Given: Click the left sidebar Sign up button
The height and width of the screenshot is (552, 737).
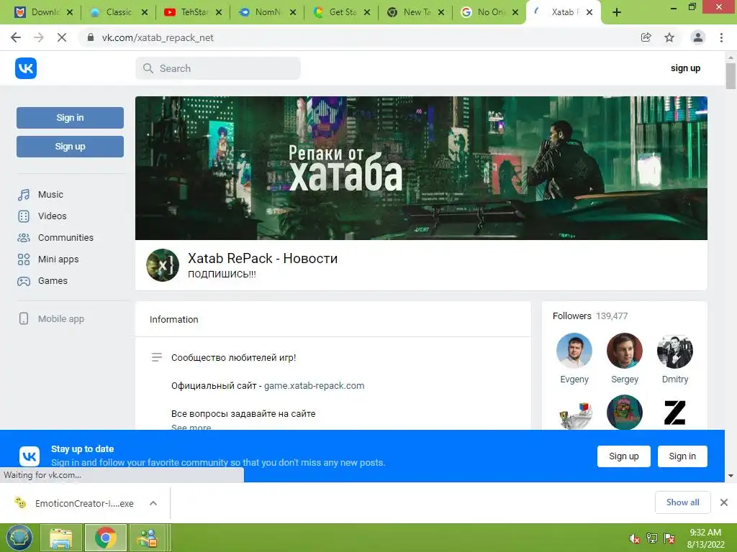Looking at the screenshot, I should point(70,147).
